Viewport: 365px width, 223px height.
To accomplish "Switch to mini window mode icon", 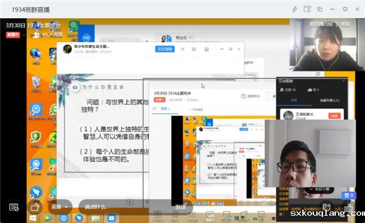I will click(x=307, y=9).
